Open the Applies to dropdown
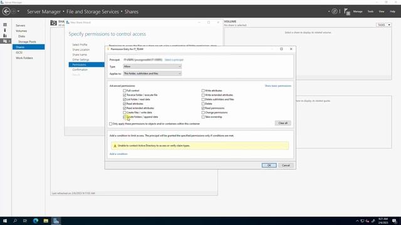Image resolution: width=401 pixels, height=225 pixels. coord(152,74)
